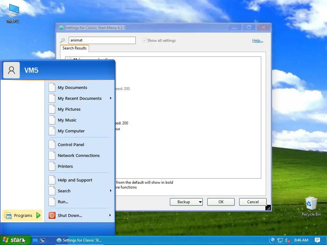Click the Search entry page icon
This screenshot has width=327, height=245.
coord(52,191)
